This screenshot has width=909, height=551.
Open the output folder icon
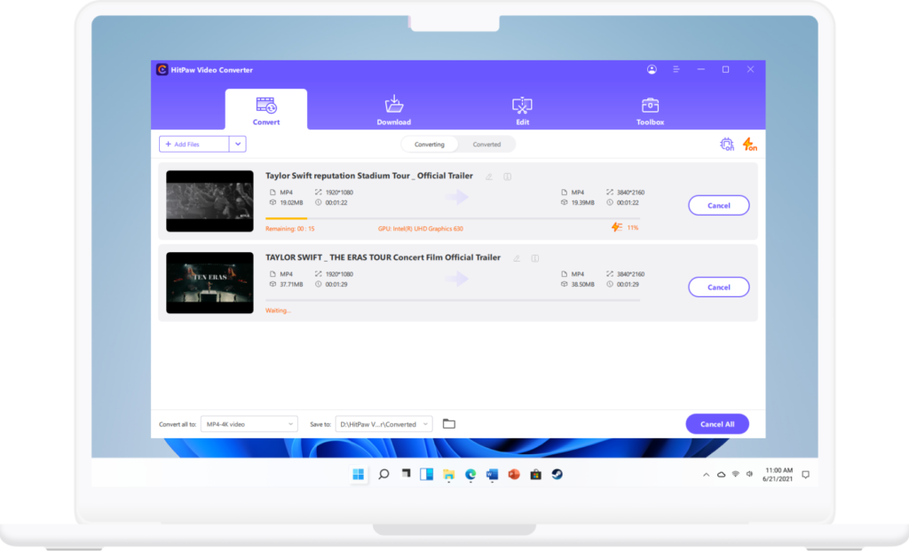[x=449, y=424]
